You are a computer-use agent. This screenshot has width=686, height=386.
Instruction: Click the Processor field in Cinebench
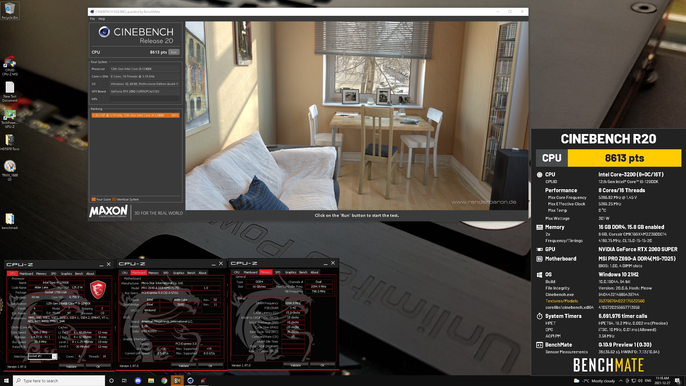[x=144, y=69]
